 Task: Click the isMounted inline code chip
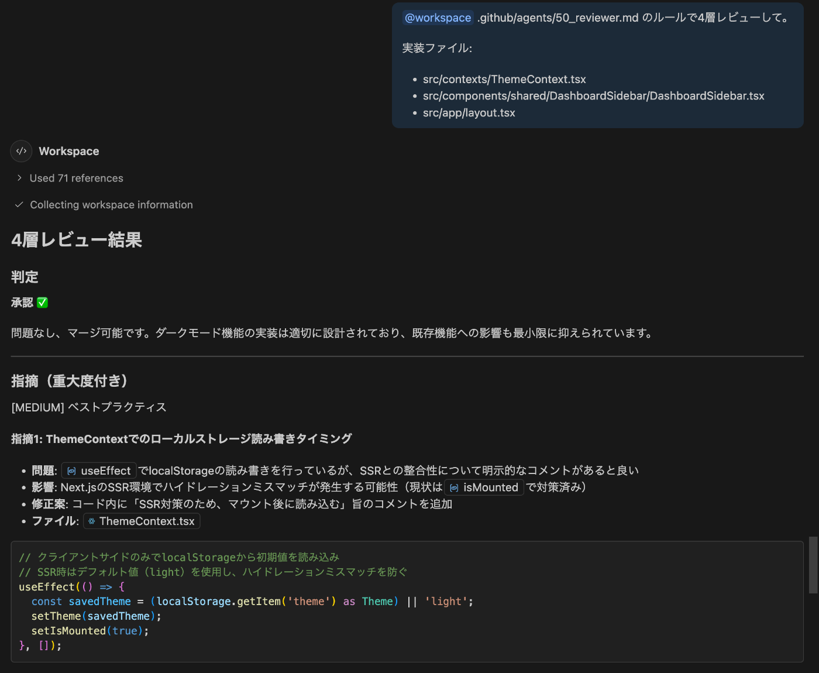click(x=483, y=487)
